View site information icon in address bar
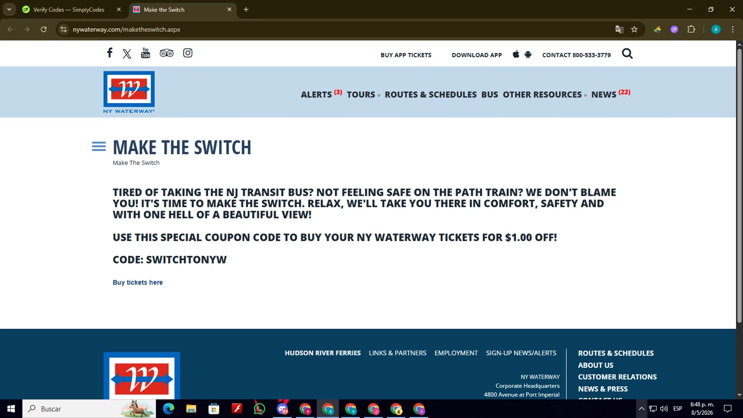 click(x=63, y=29)
